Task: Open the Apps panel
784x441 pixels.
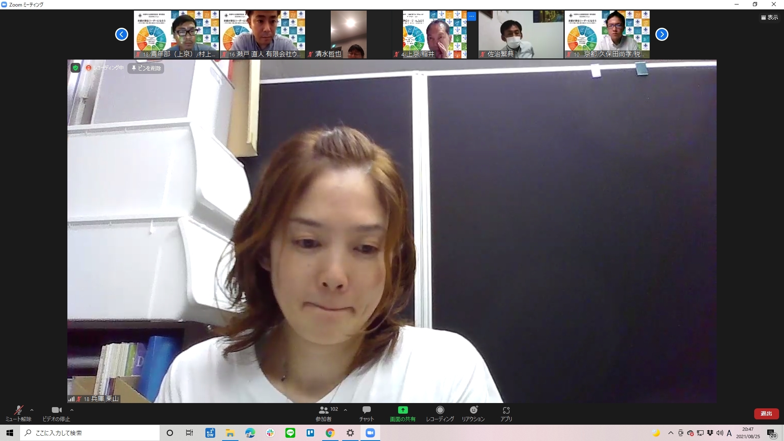Action: click(x=506, y=413)
